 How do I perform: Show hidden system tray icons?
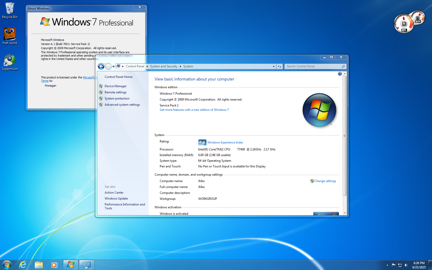tap(387, 265)
